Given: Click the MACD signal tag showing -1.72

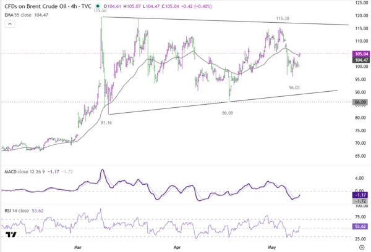Looking at the screenshot, I should tap(361, 201).
